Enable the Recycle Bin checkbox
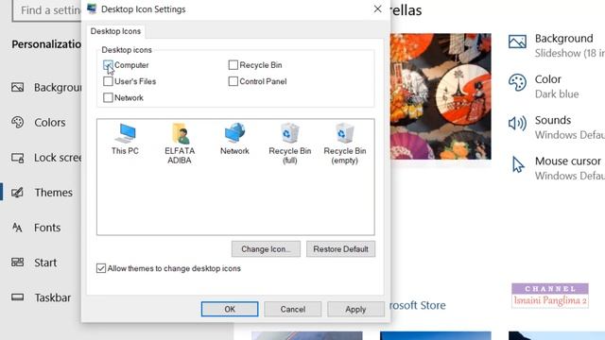This screenshot has height=340, width=605. pyautogui.click(x=233, y=65)
